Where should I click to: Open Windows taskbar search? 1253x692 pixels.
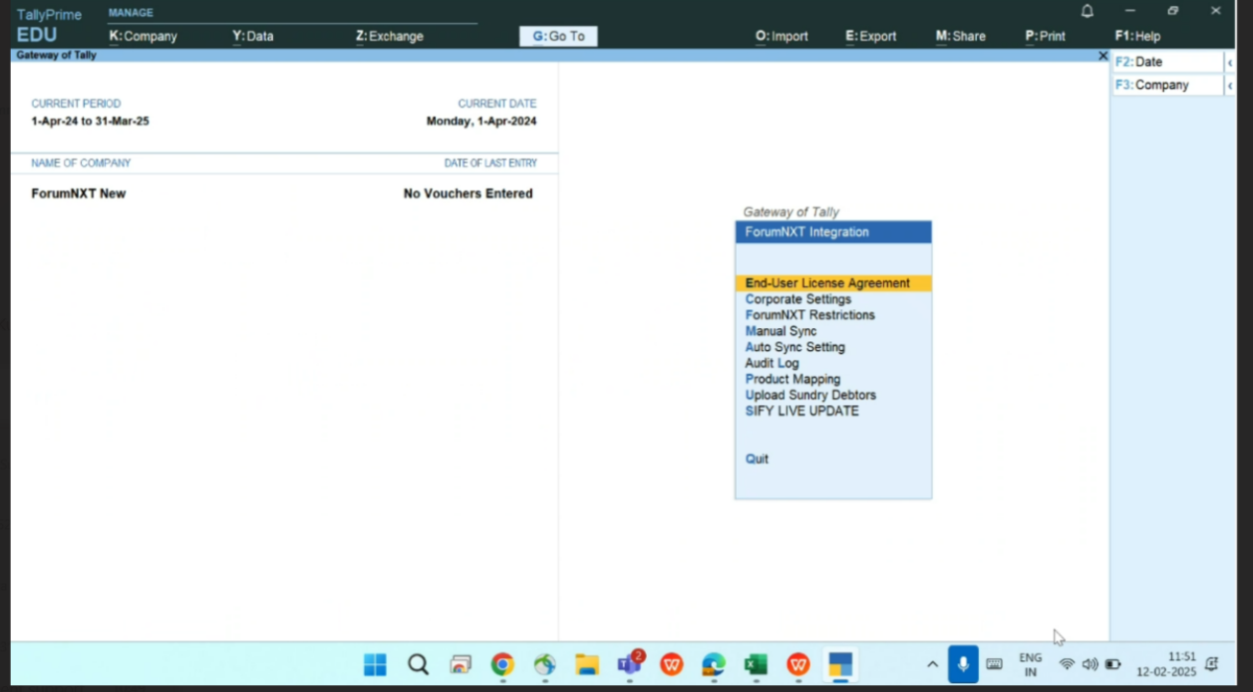tap(418, 665)
